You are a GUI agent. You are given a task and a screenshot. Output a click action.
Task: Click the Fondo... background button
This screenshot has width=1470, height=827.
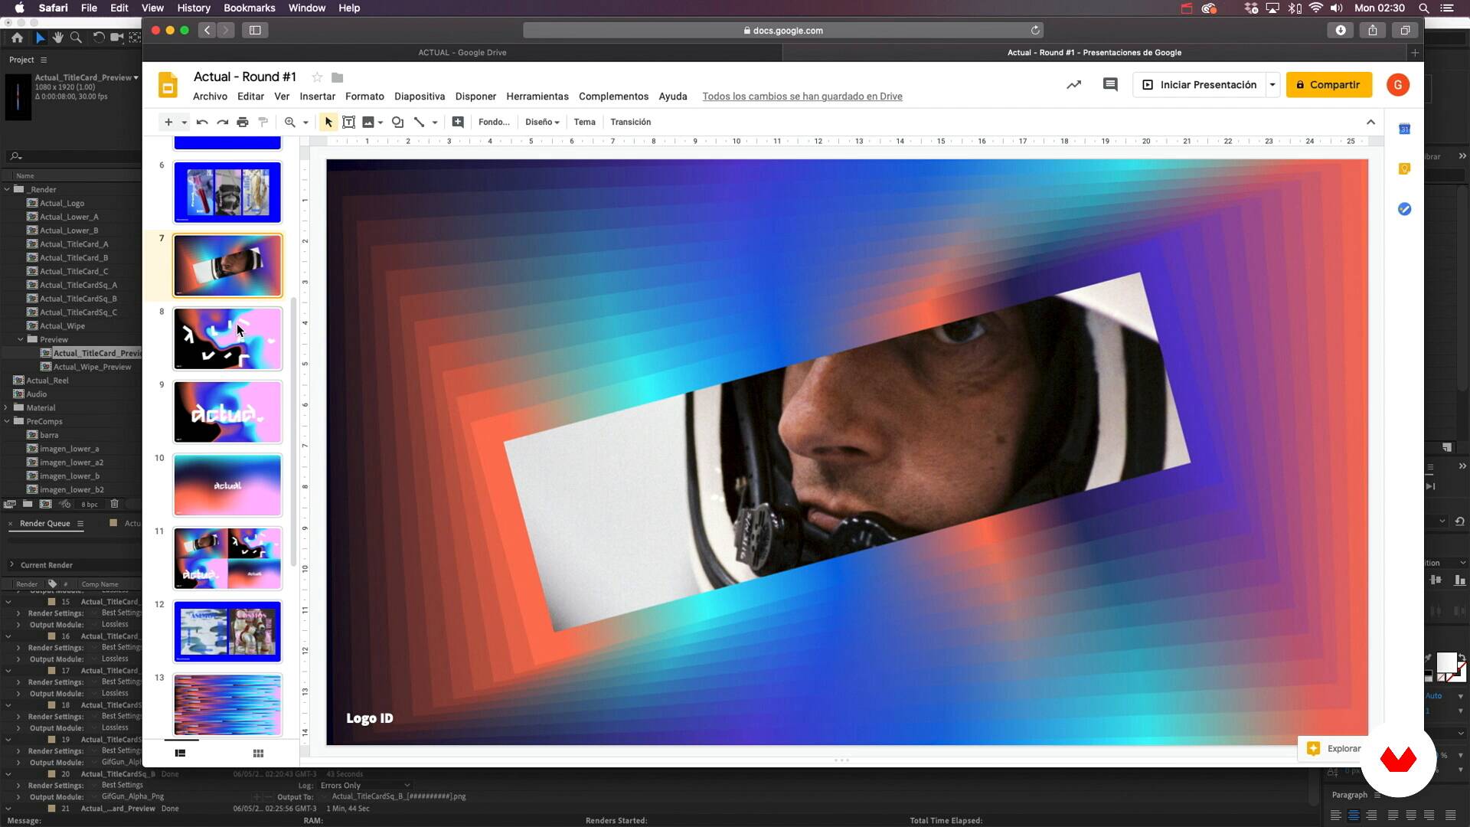(x=494, y=122)
